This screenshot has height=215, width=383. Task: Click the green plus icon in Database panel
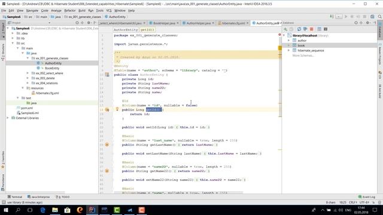tap(285, 29)
